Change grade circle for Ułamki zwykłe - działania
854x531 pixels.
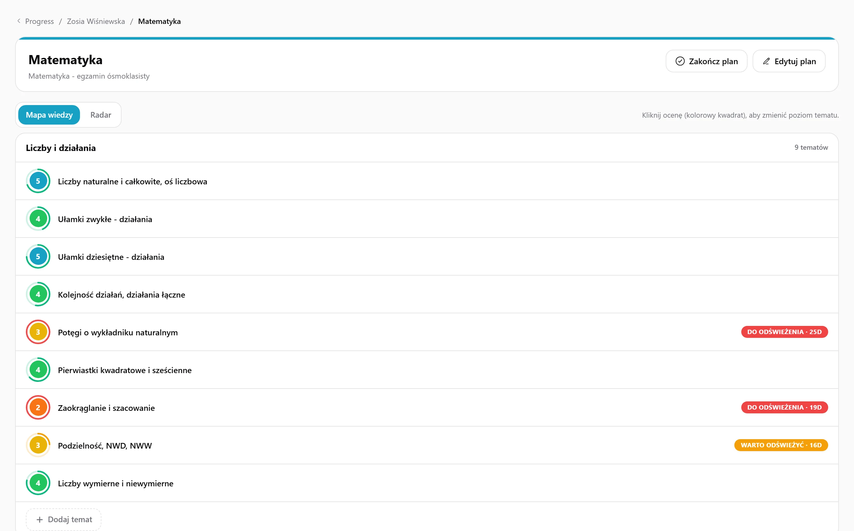38,219
